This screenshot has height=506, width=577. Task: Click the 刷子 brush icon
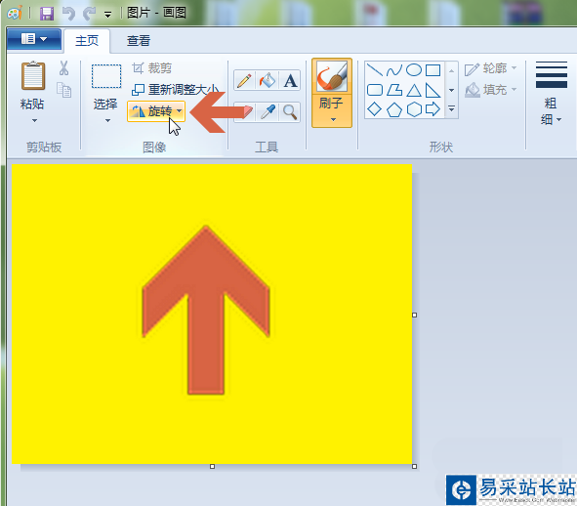(x=332, y=76)
